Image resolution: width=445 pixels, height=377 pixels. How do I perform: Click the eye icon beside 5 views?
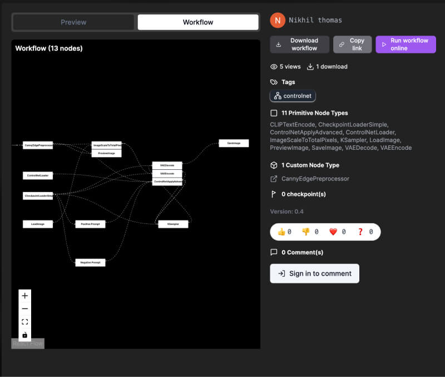[274, 66]
